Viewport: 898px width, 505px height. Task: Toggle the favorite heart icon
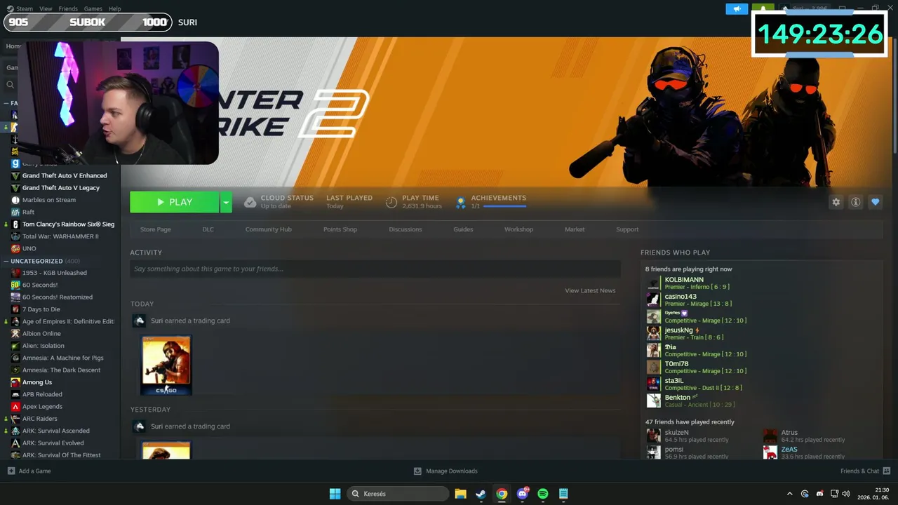click(x=875, y=202)
